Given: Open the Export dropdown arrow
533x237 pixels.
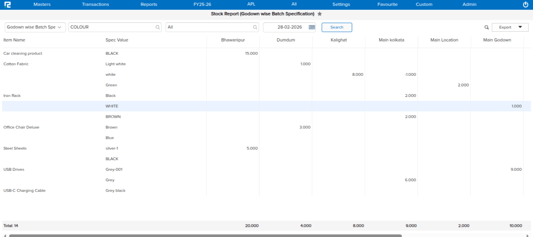Looking at the screenshot, I should tap(520, 27).
